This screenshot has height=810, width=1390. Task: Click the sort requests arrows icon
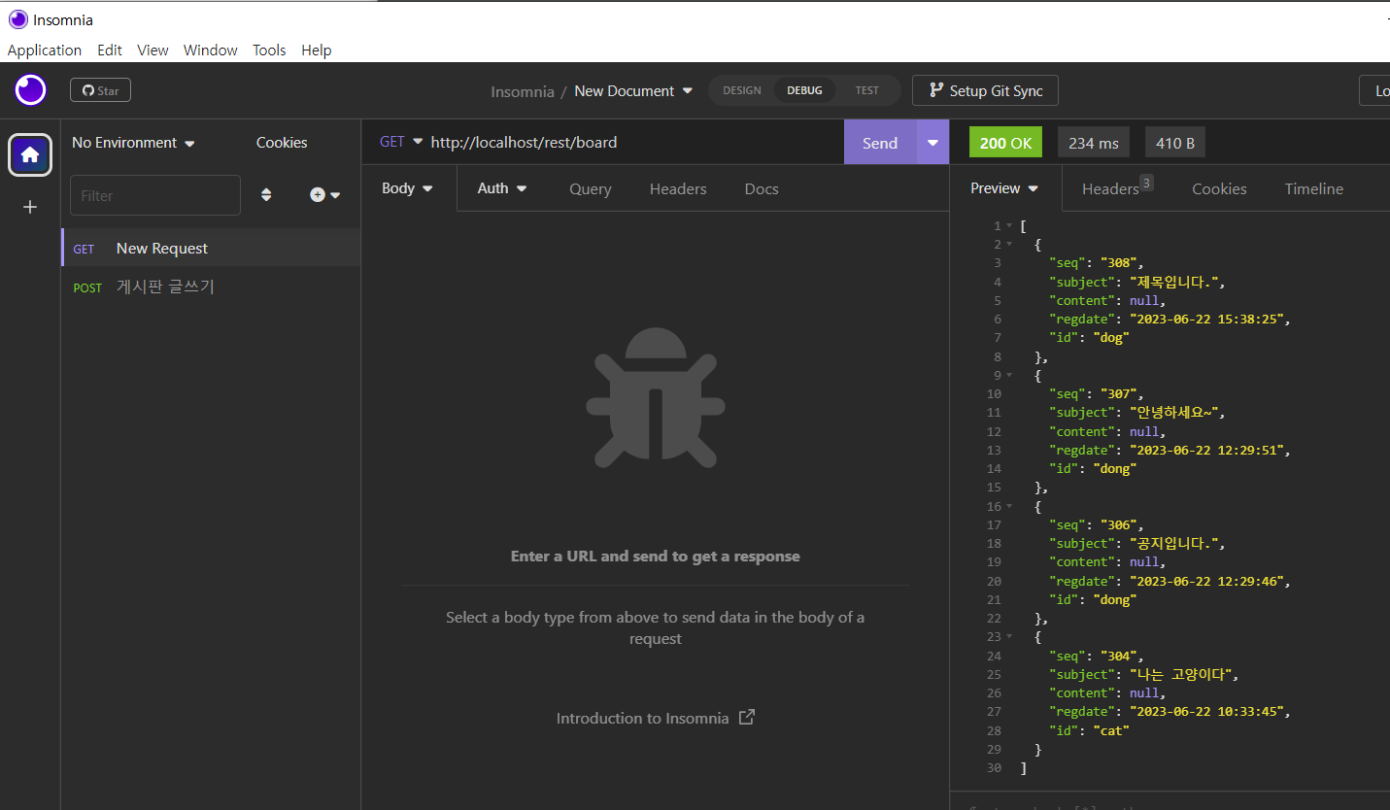tap(266, 195)
